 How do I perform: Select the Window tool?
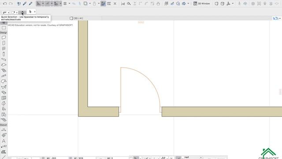pos(4,49)
